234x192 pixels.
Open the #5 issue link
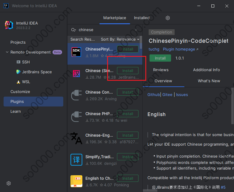click(x=223, y=187)
